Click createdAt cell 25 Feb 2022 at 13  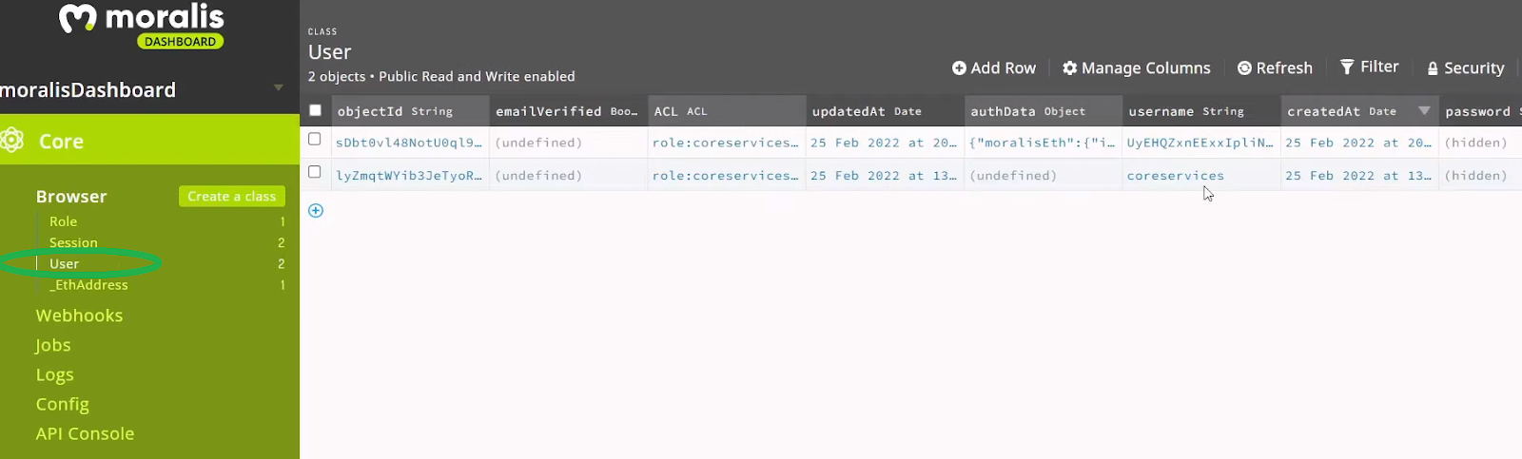(1359, 176)
